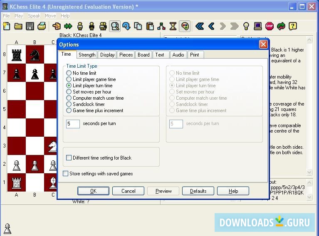The height and width of the screenshot is (236, 319).
Task: Click the white pawn on B2
Action: [35, 165]
